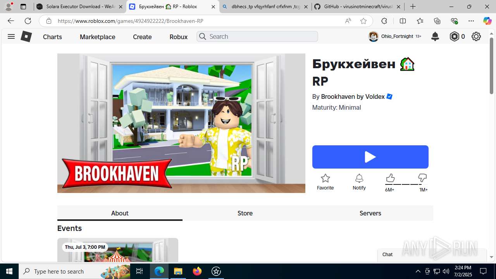Open the tab actions menu icon

point(23,7)
